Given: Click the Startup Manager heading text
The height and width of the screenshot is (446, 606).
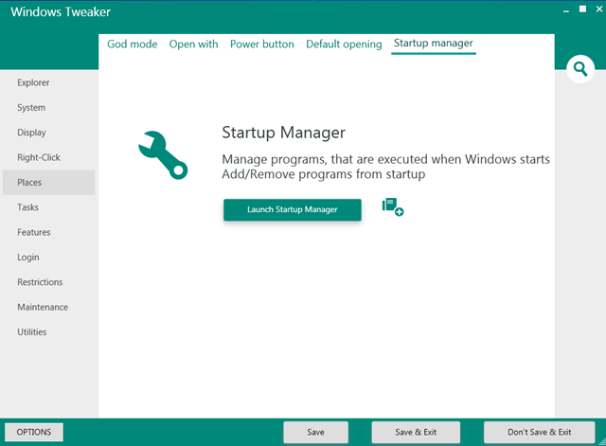Looking at the screenshot, I should 284,133.
